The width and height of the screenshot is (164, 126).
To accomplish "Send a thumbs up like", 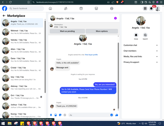I will coord(117,115).
